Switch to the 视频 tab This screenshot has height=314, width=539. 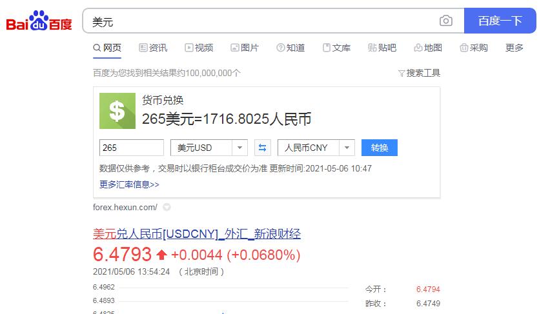pos(199,48)
